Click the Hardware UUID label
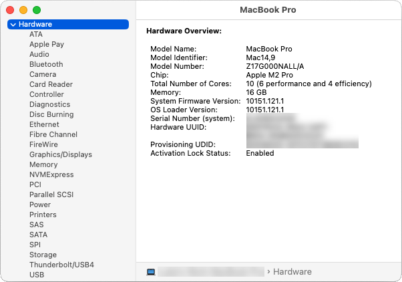Screen dimensions: 402x282 pyautogui.click(x=178, y=127)
